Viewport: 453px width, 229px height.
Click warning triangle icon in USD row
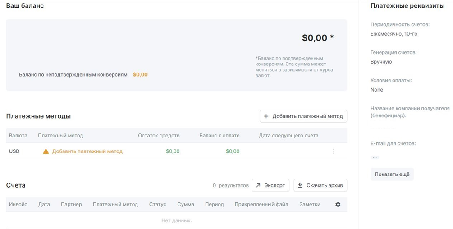46,151
